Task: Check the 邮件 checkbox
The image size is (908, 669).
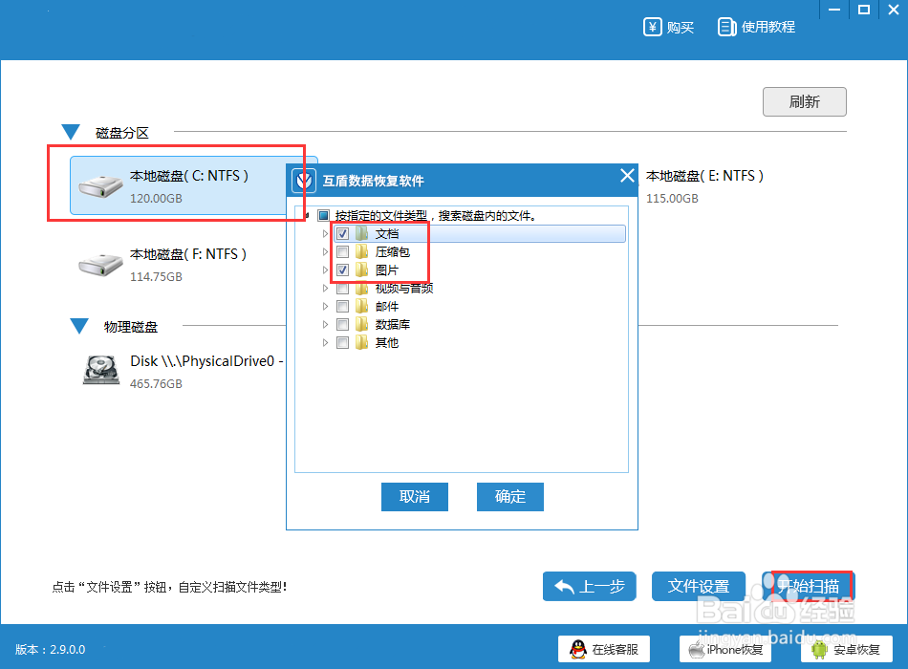Action: (x=343, y=307)
